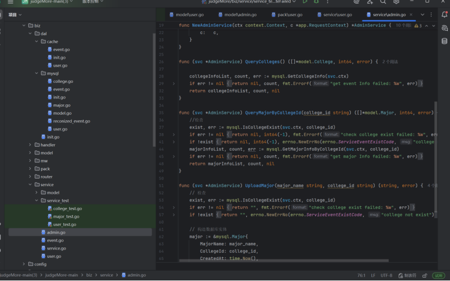Image resolution: width=450 pixels, height=281 pixels.
Task: Open college.go under mysql
Action: click(x=63, y=81)
